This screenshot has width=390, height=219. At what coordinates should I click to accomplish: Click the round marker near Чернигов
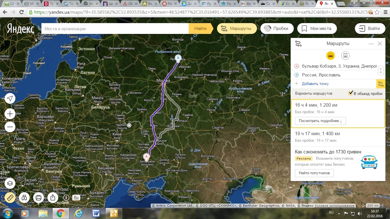[x=129, y=125]
